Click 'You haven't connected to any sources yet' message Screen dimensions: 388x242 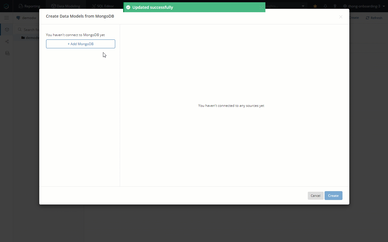point(231,106)
